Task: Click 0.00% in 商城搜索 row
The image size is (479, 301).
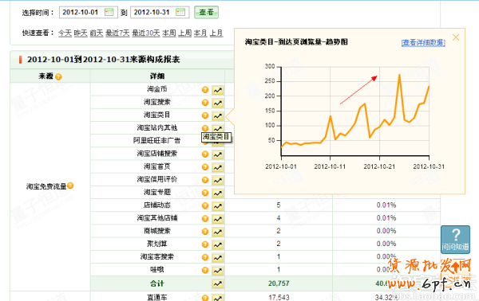Action: 386,231
